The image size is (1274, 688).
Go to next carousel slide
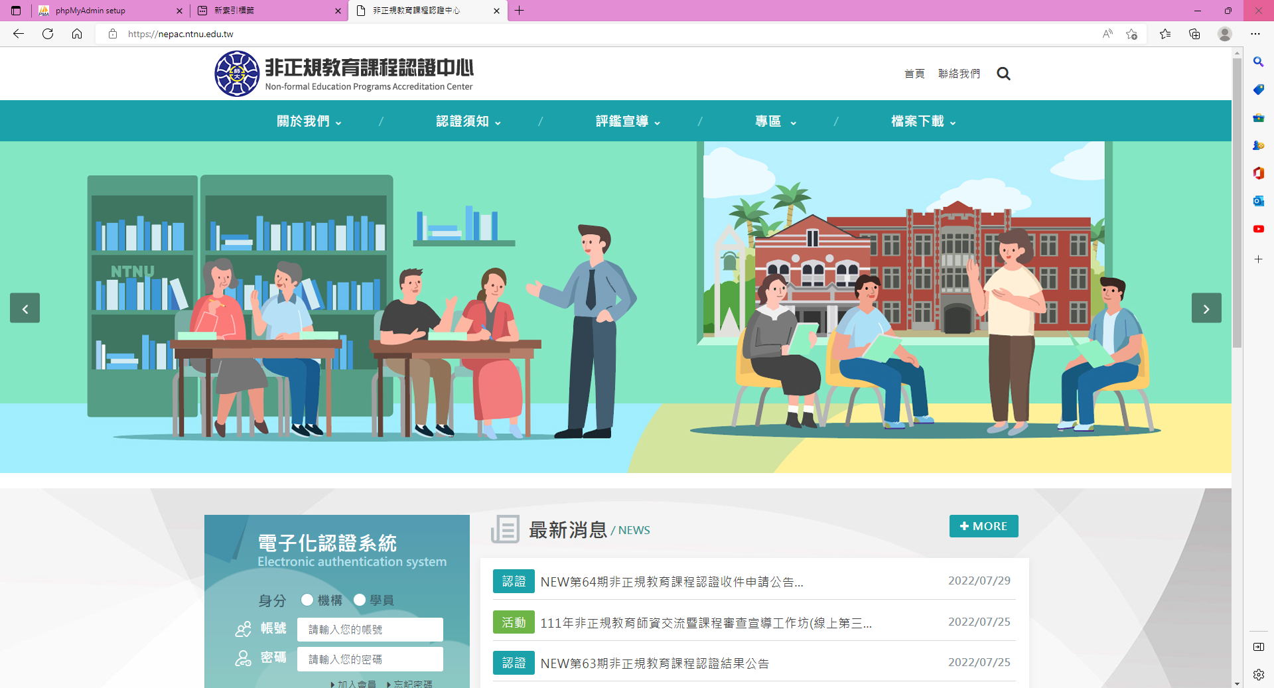coord(1206,308)
